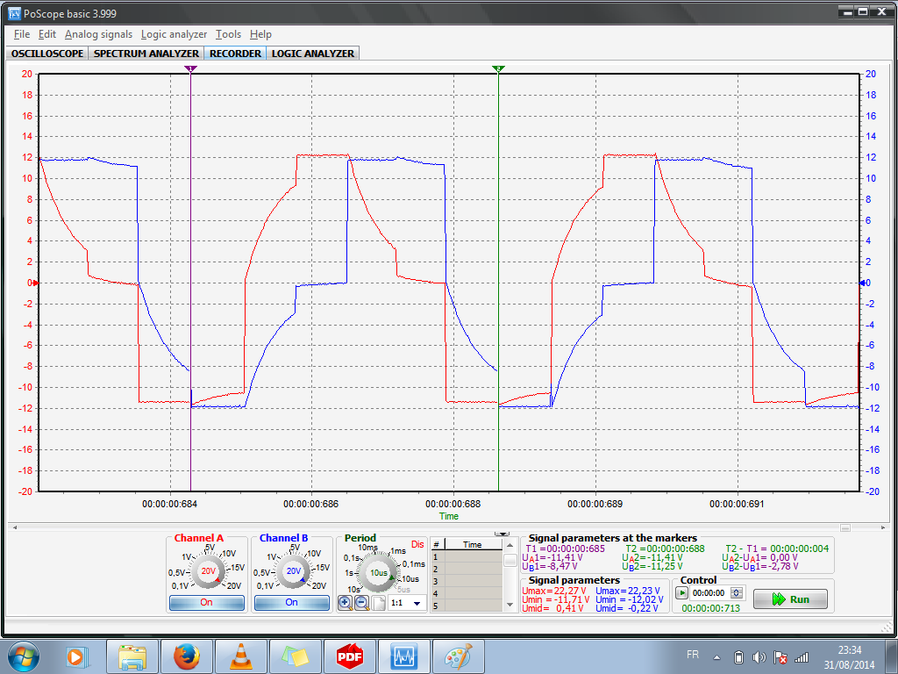Click the network signal tray icon
This screenshot has width=898, height=674.
pyautogui.click(x=802, y=656)
